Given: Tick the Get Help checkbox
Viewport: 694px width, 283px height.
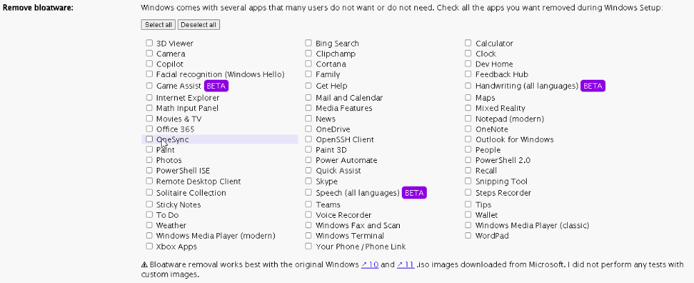Looking at the screenshot, I should pos(309,85).
